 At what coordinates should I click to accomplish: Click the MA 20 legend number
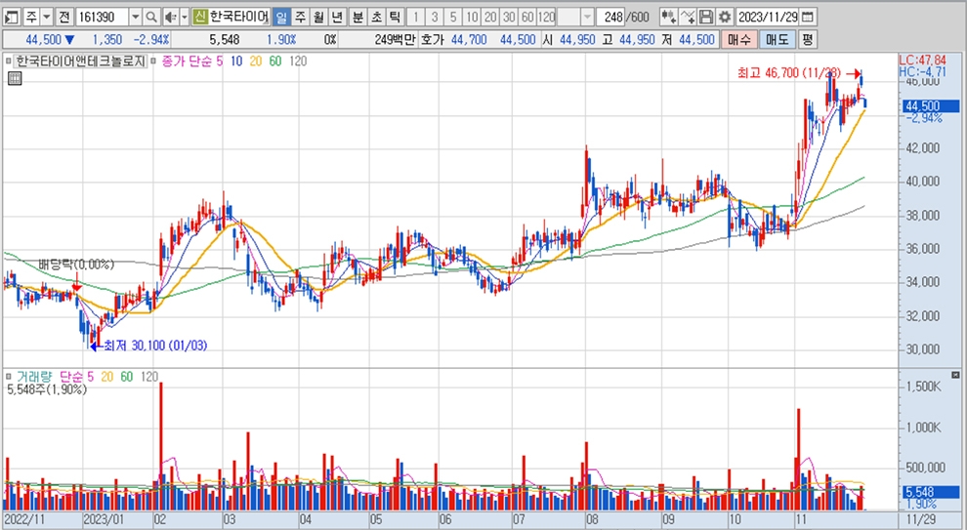point(256,61)
